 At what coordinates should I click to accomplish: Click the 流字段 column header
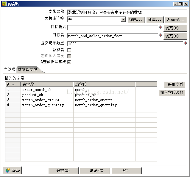point(104,84)
